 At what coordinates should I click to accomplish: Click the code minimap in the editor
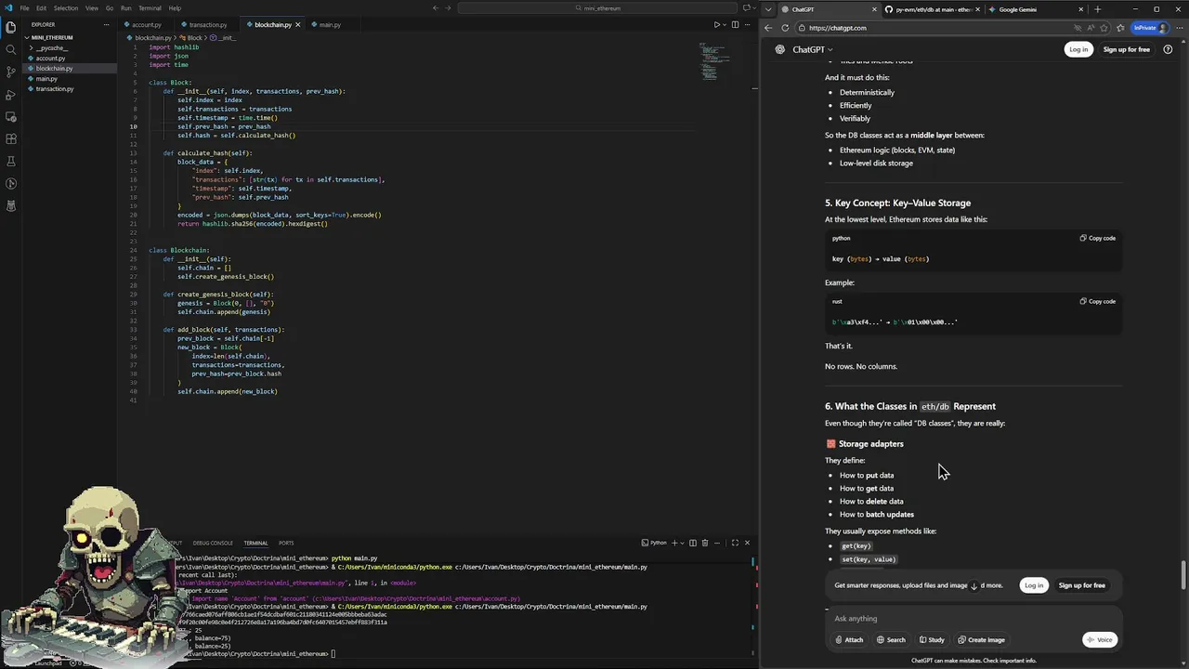[714, 60]
